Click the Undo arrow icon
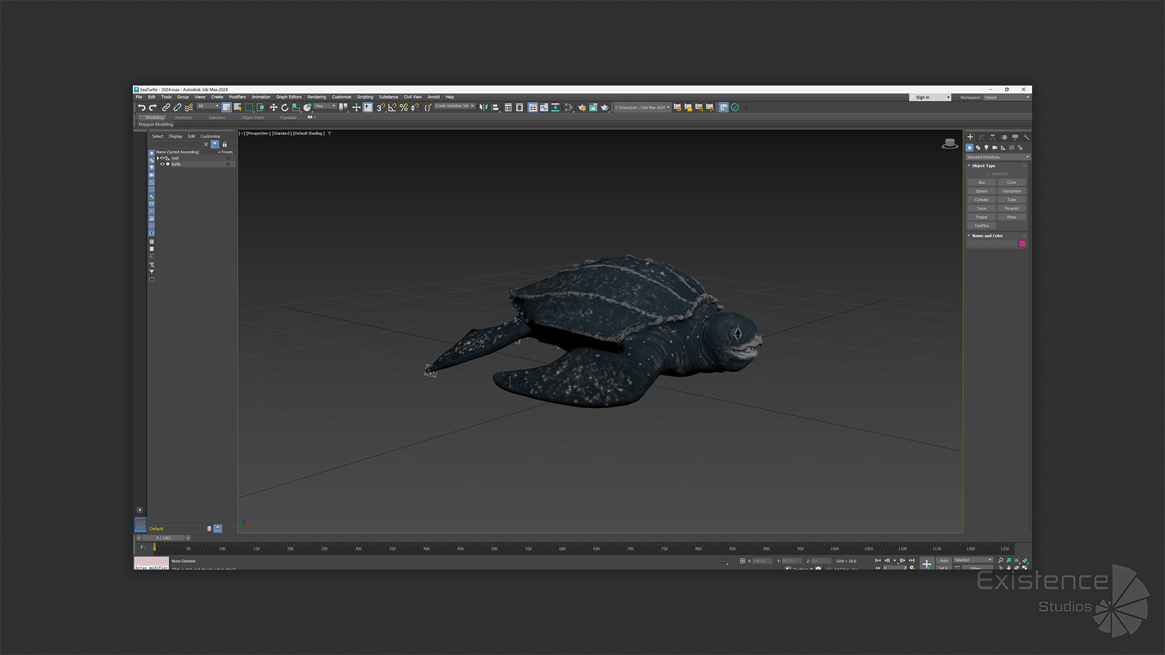This screenshot has height=655, width=1165. [141, 107]
